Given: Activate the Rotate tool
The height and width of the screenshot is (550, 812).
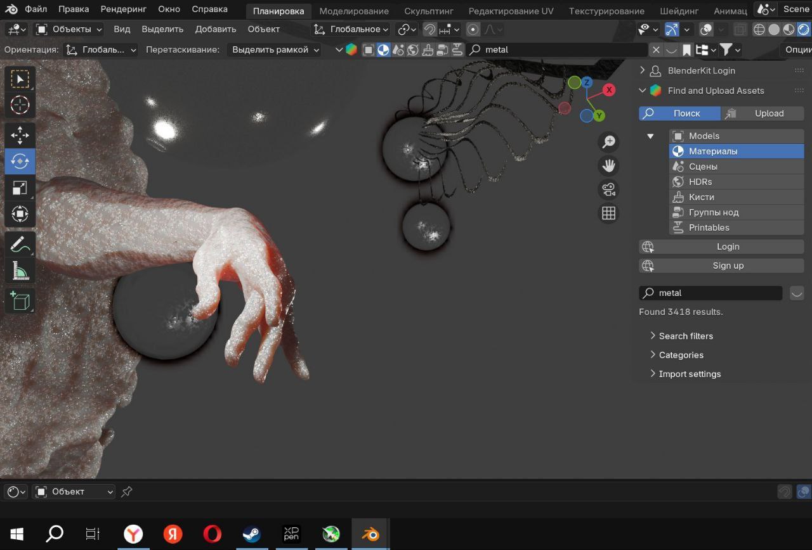Looking at the screenshot, I should point(20,161).
